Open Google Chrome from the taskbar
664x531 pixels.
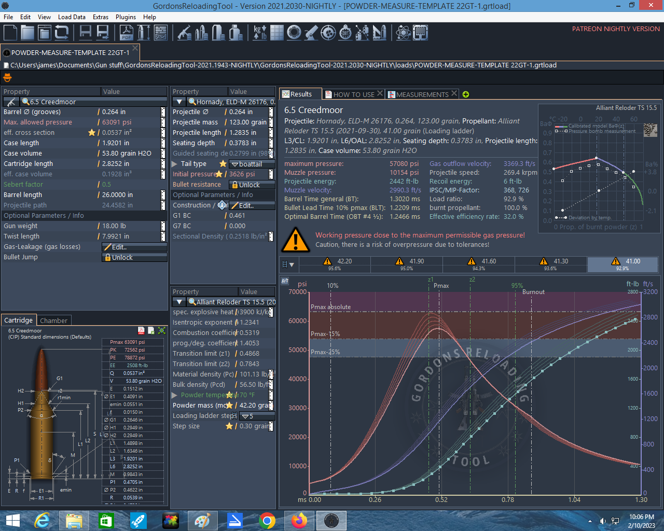point(267,521)
